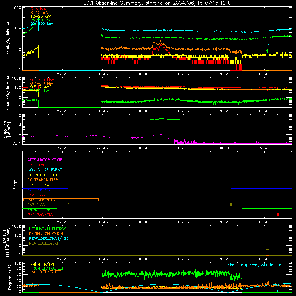This screenshot has width=296, height=296.
Task: Click the REAR_DEC_WEIGHT pulse near 08:45
Action: pos(267,252)
